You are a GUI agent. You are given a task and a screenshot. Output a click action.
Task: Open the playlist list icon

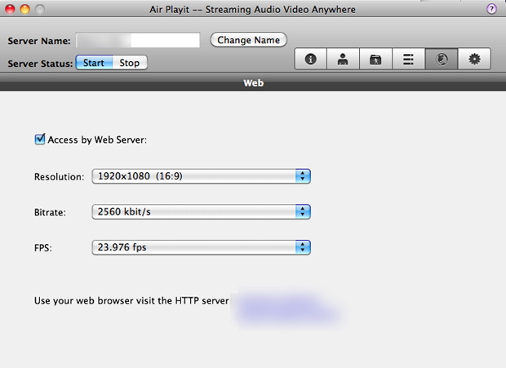click(409, 59)
